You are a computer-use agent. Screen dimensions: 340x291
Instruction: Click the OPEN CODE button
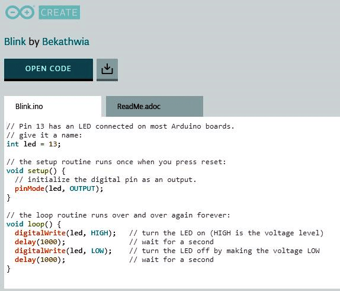pyautogui.click(x=49, y=70)
